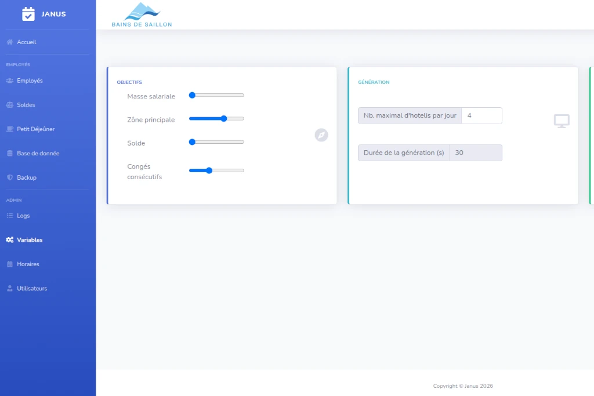The height and width of the screenshot is (396, 594).
Task: Click the compass icon in Objectifs card
Action: (321, 135)
